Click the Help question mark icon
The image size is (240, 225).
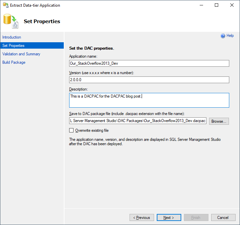(x=223, y=36)
